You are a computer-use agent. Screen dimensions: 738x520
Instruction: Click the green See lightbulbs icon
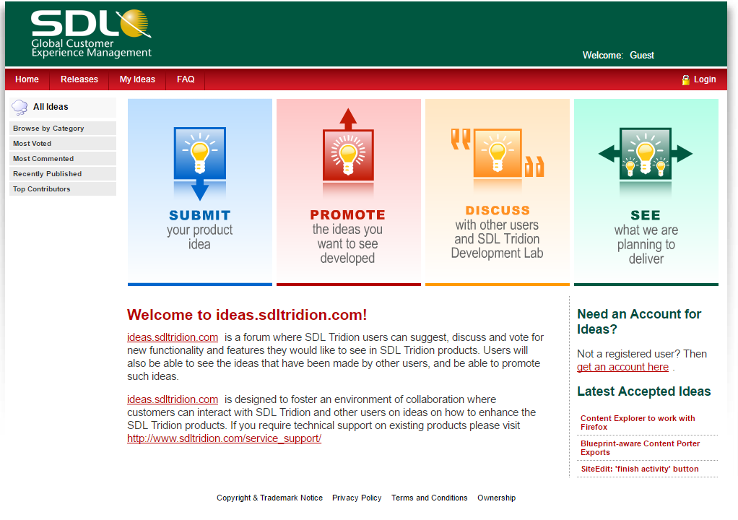tap(646, 153)
